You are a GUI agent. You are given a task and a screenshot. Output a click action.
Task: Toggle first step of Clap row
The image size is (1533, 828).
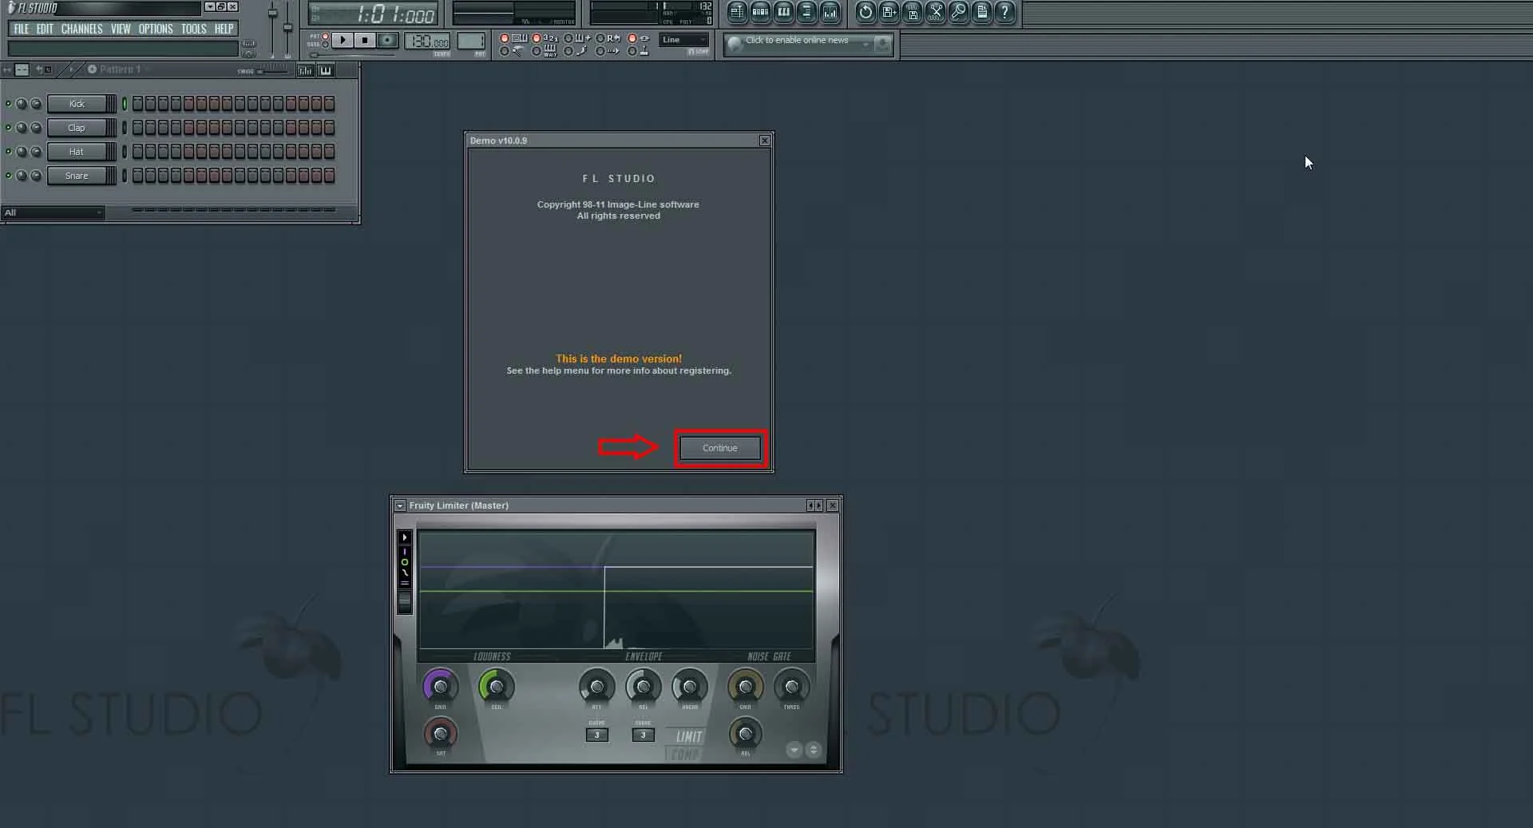[137, 128]
